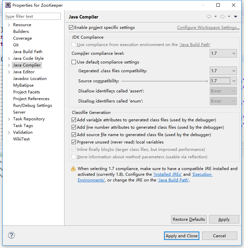Open the 'Execution Environments' link
Screen dimensions: 244x248
coord(202,174)
